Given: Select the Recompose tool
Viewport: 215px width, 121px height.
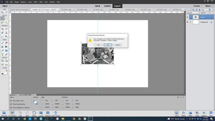Looking at the screenshot, I should click(6, 61).
